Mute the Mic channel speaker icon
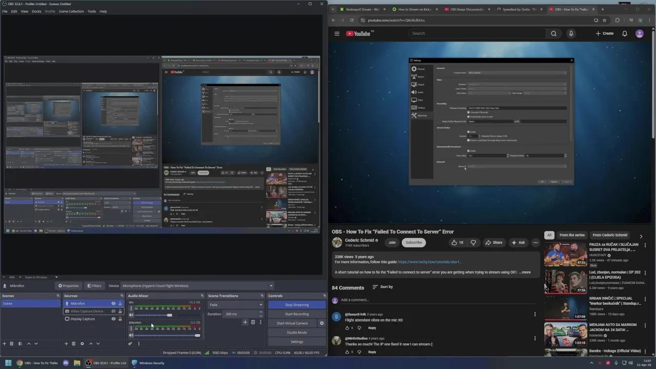Viewport: 656px width, 369px height. [131, 315]
